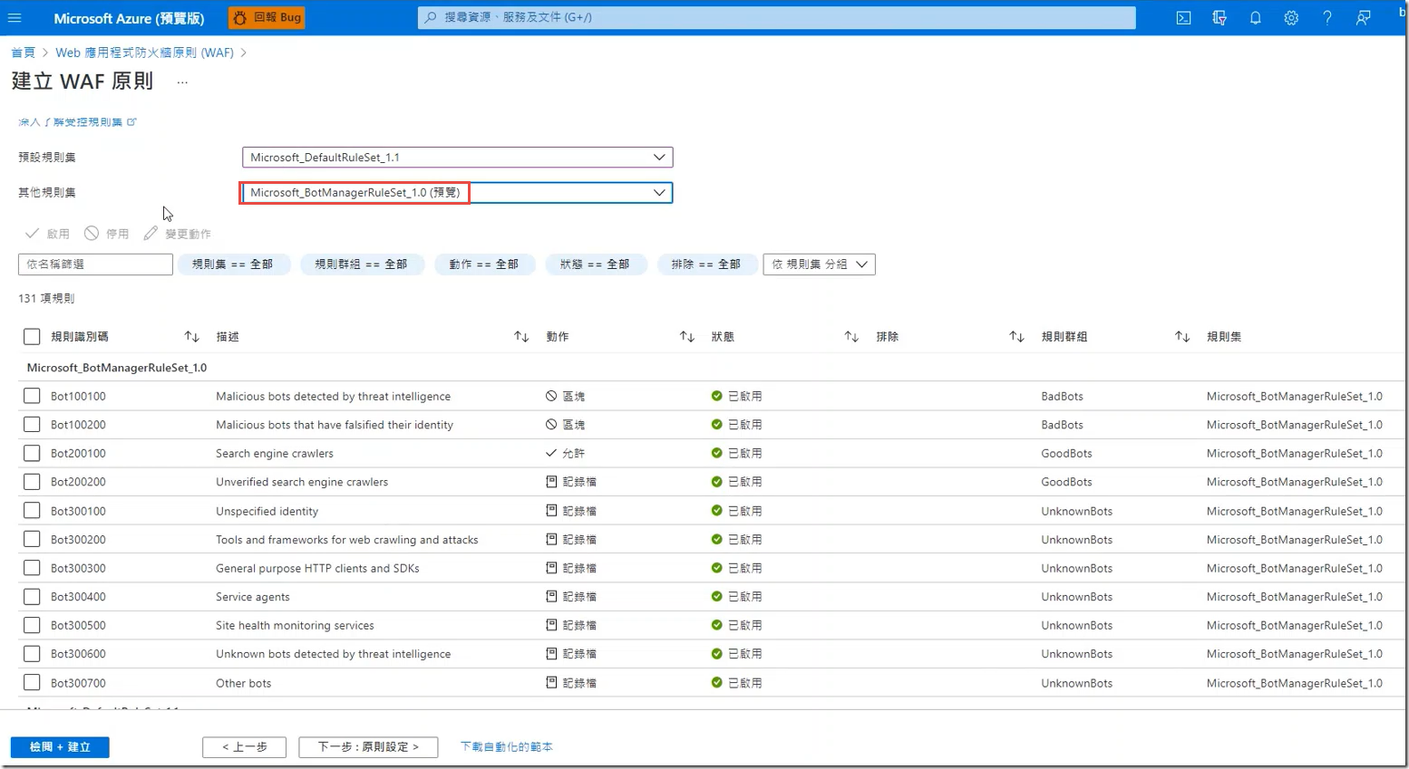Click the 停用 toolbar action
Screen dimensions: 1409x769
tap(107, 234)
